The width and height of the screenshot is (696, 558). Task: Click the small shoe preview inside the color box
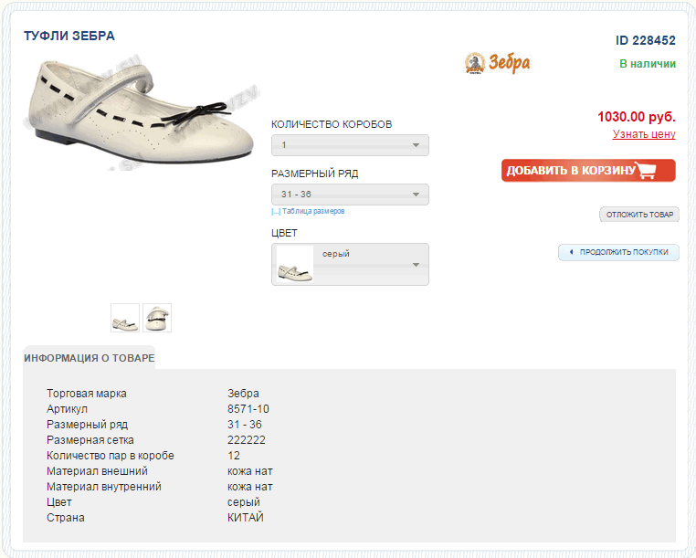pyautogui.click(x=295, y=264)
